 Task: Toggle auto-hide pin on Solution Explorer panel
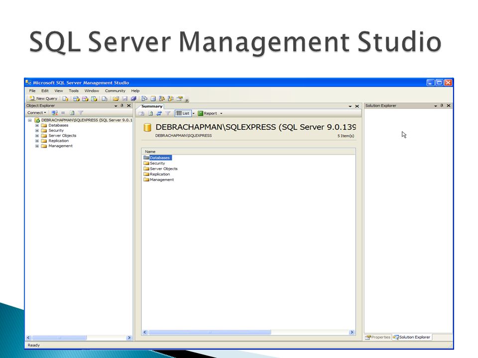pos(442,105)
